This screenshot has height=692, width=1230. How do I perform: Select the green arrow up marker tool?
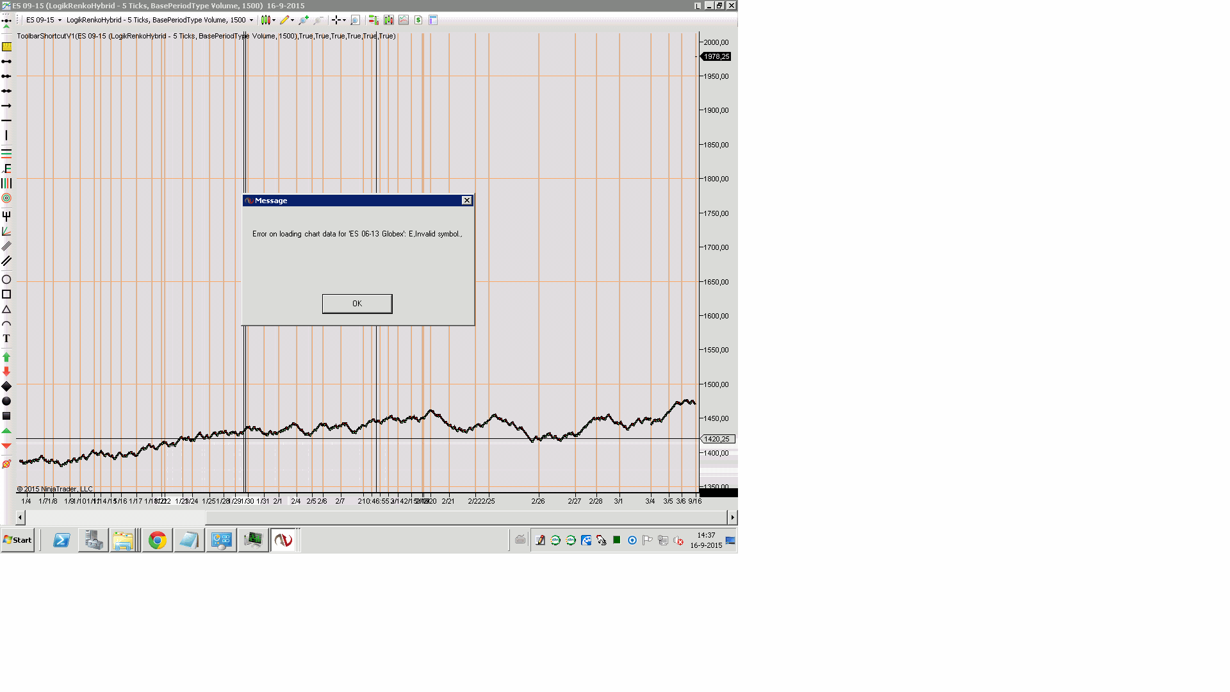6,357
